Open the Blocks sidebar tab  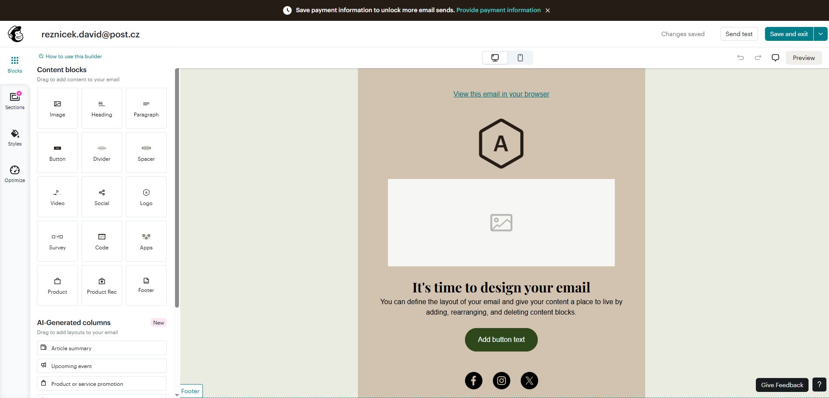click(15, 64)
